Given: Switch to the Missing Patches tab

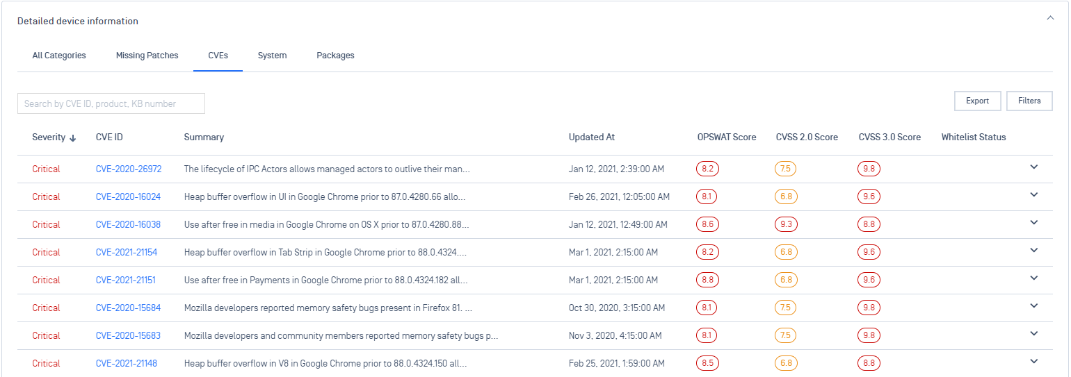Looking at the screenshot, I should point(147,56).
